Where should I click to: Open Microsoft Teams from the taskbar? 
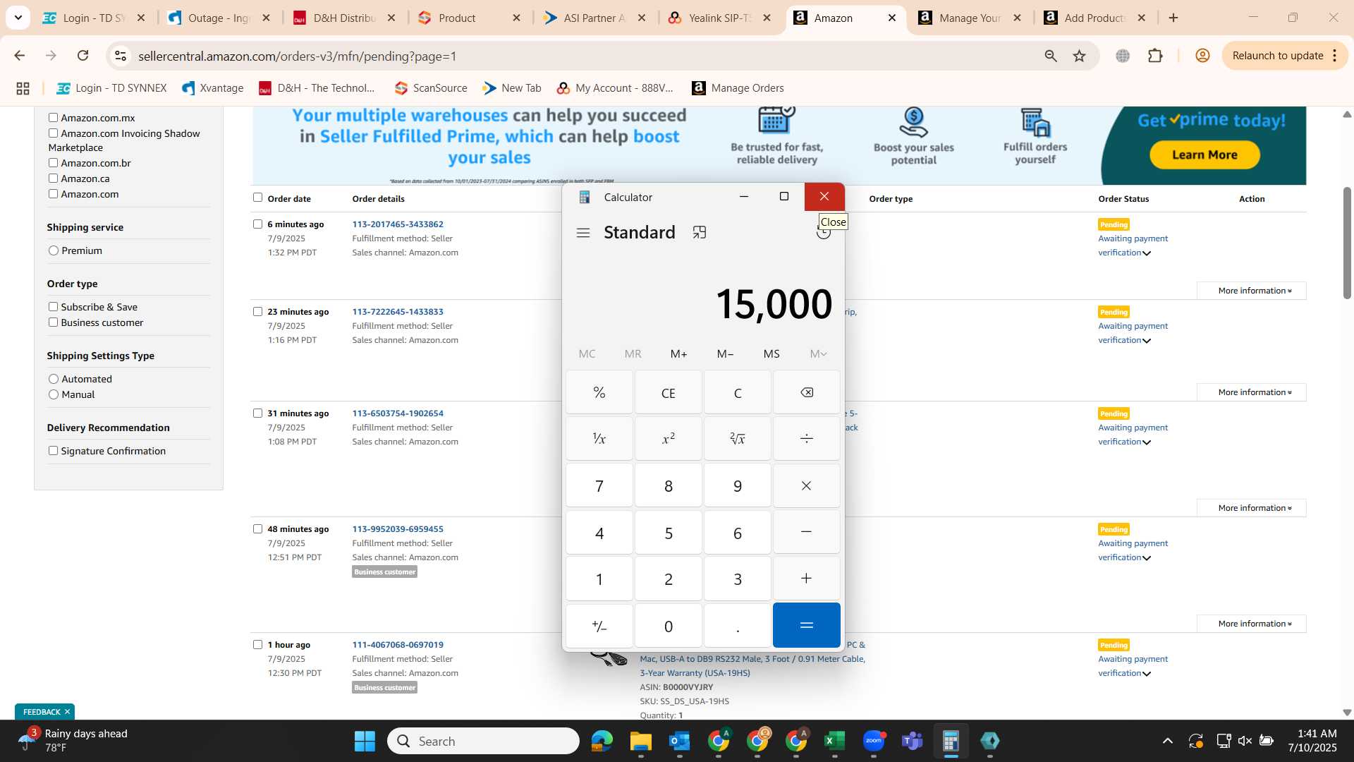(912, 741)
